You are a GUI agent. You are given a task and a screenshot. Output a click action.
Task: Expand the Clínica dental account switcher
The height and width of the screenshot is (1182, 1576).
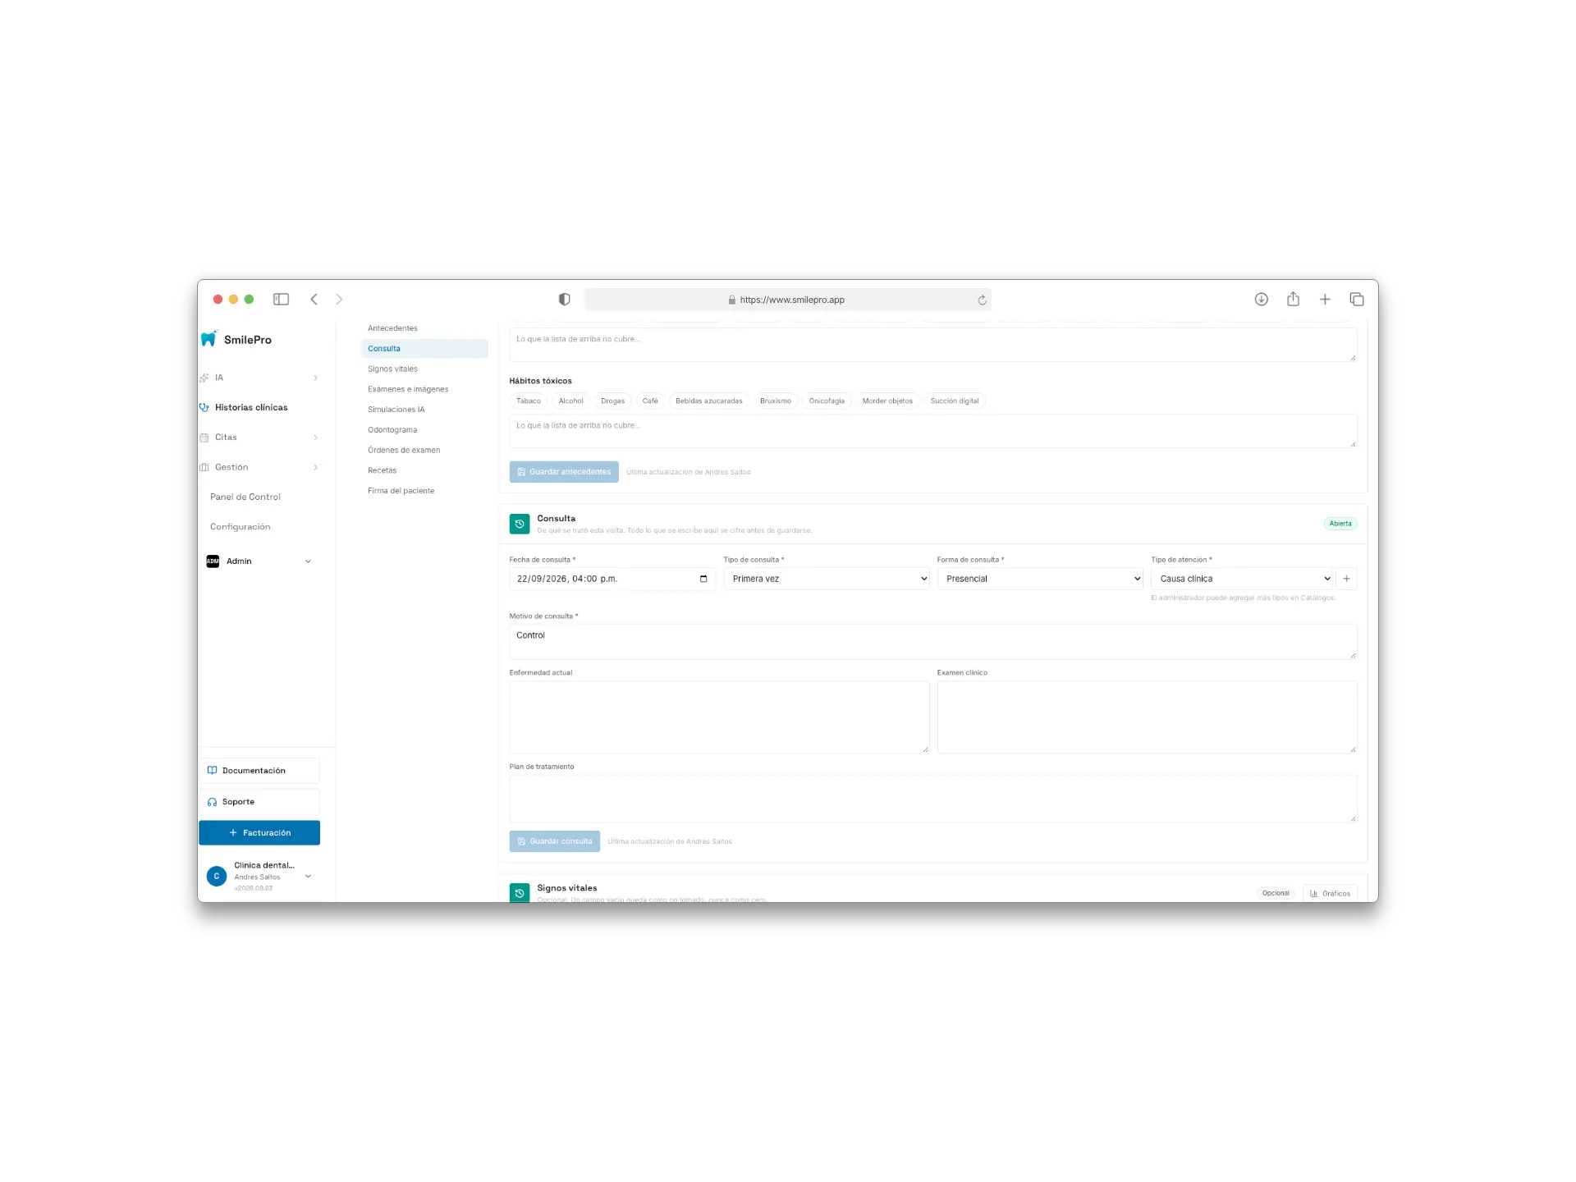(259, 876)
